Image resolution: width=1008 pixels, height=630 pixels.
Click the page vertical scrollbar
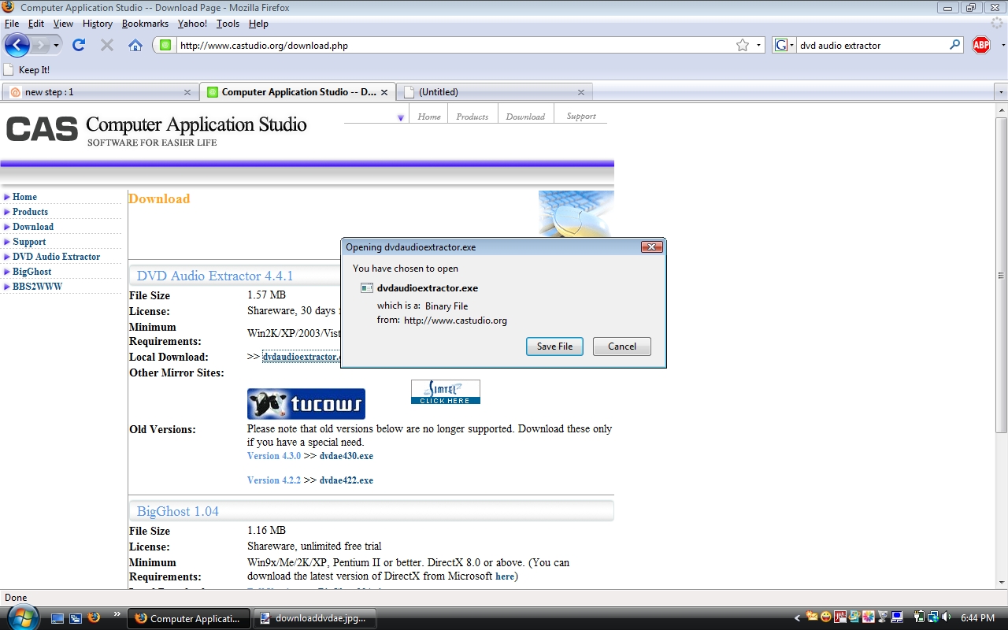pos(1001,276)
